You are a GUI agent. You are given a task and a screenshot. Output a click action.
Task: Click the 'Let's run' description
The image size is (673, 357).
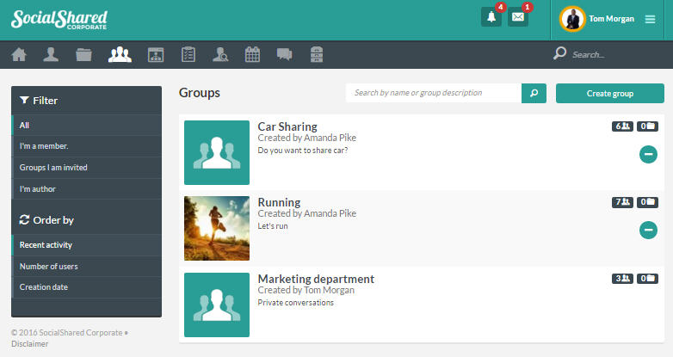tap(273, 225)
